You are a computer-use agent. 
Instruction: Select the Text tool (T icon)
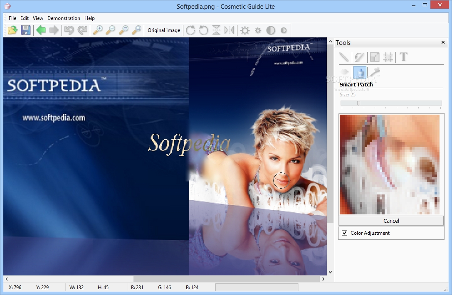tap(404, 57)
